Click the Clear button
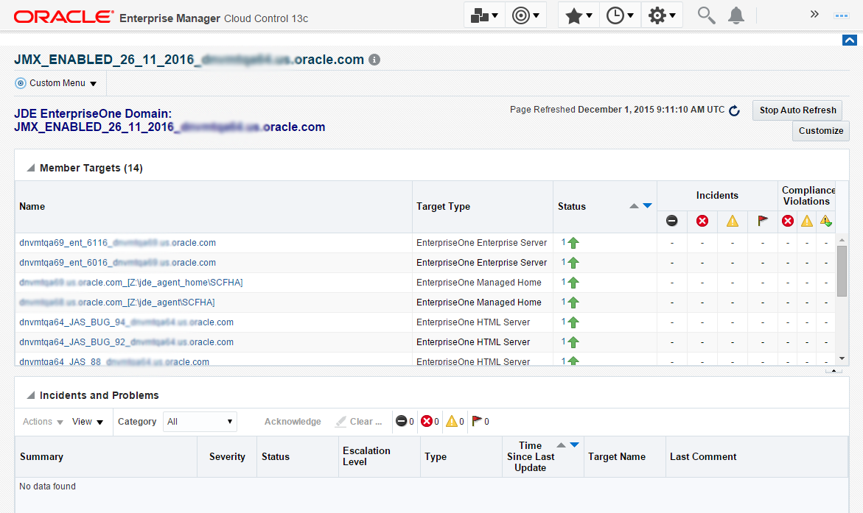The width and height of the screenshot is (863, 513). [x=359, y=422]
